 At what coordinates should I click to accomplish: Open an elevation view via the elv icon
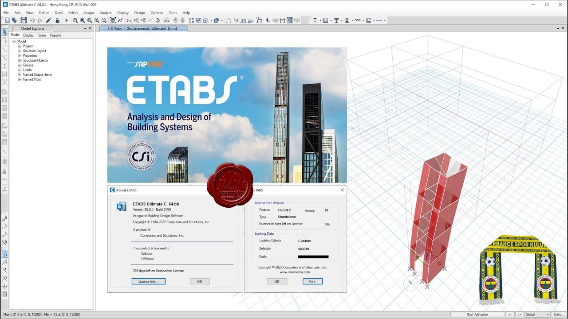click(x=143, y=20)
